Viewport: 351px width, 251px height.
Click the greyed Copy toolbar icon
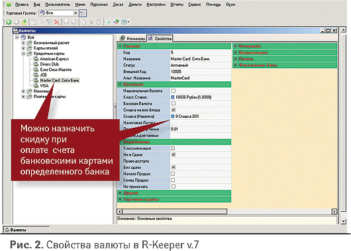point(83,22)
